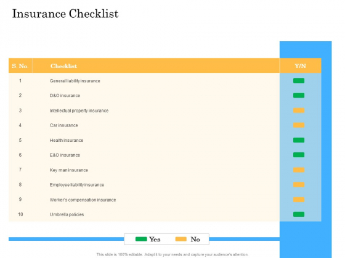Click serial number 5 cell

click(20, 140)
